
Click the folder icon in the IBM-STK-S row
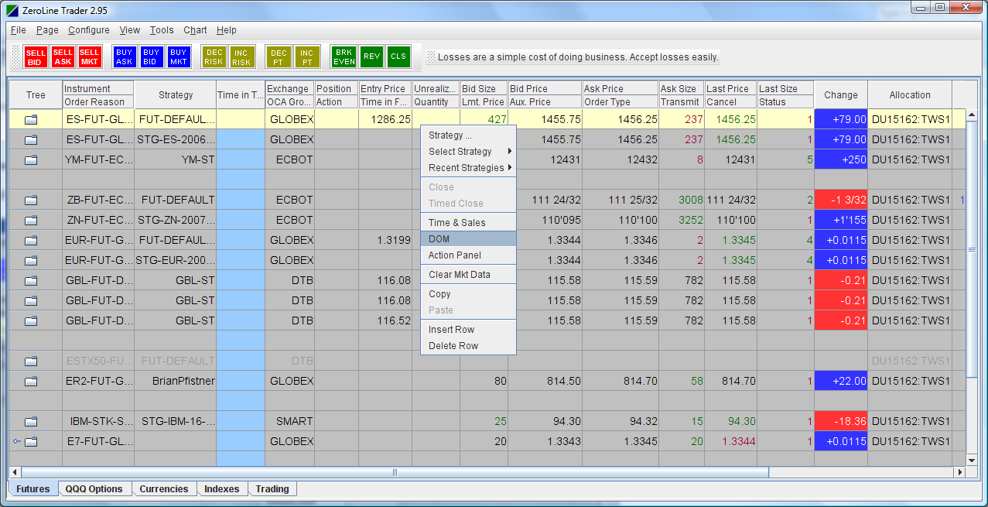31,422
